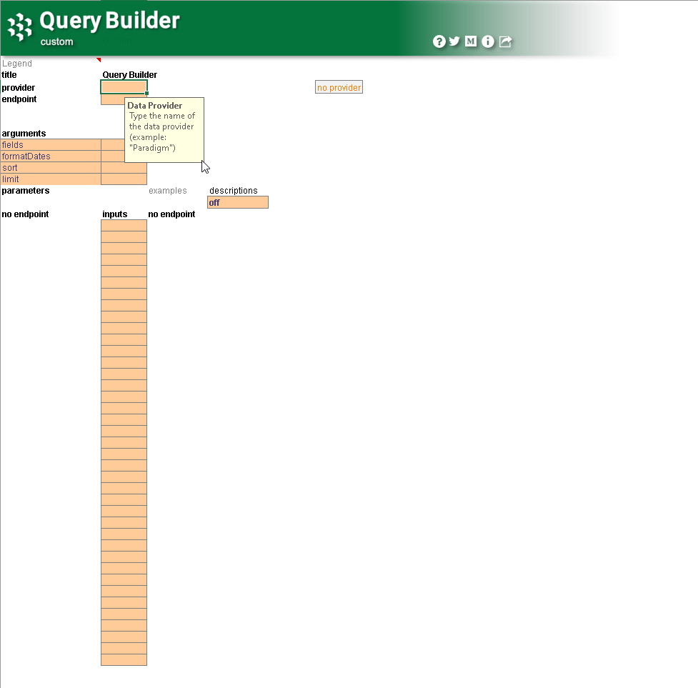The height and width of the screenshot is (688, 698).
Task: Click the share/export icon in the header
Action: [x=505, y=41]
